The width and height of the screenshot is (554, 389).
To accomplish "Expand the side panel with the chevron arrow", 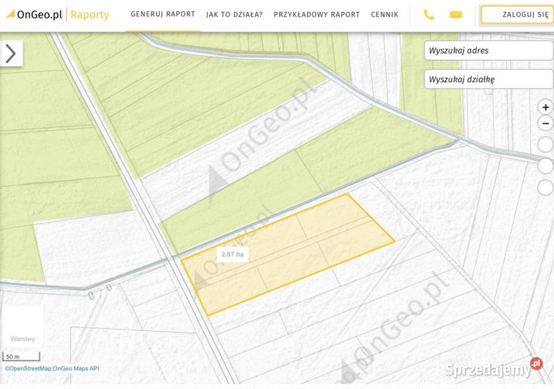I will pos(12,53).
